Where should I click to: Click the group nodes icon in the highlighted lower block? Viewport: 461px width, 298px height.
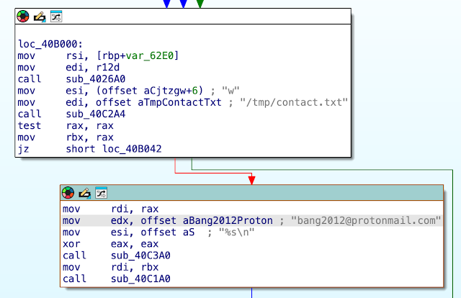point(101,193)
